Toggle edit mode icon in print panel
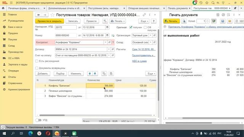 [x=214, y=21]
